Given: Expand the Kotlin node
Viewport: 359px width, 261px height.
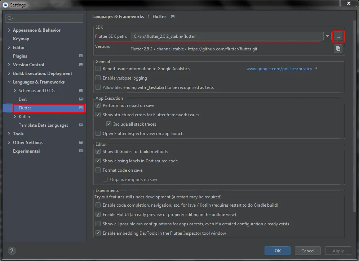Looking at the screenshot, I should [15, 116].
